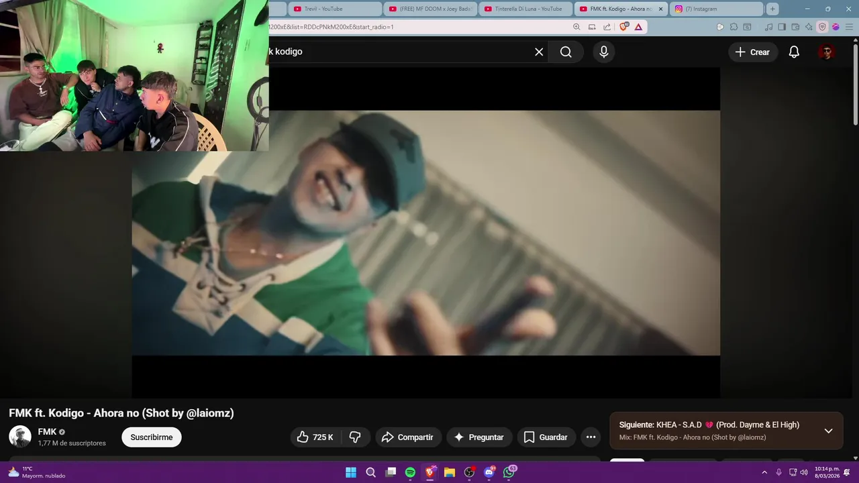The width and height of the screenshot is (859, 483).
Task: Open the browser profile avatar icon
Action: click(836, 27)
